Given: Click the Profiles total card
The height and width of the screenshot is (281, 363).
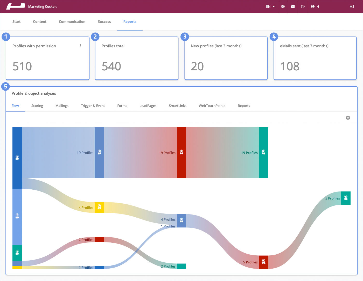Looking at the screenshot, I should [x=137, y=58].
